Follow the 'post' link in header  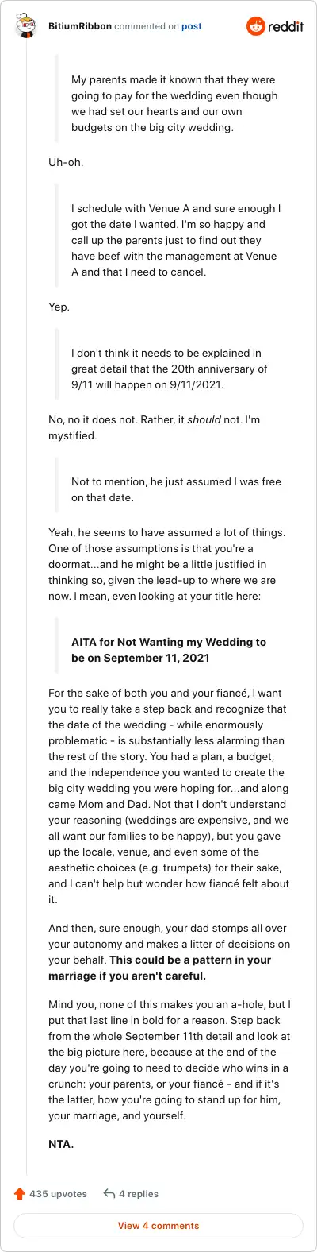[192, 26]
